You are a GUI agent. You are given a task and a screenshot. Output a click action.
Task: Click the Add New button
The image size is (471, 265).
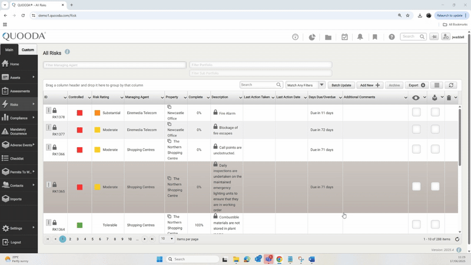(370, 85)
